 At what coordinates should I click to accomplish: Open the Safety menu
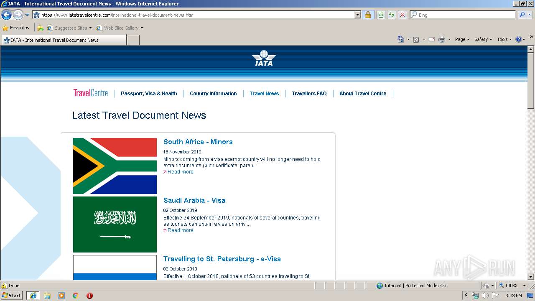(483, 39)
